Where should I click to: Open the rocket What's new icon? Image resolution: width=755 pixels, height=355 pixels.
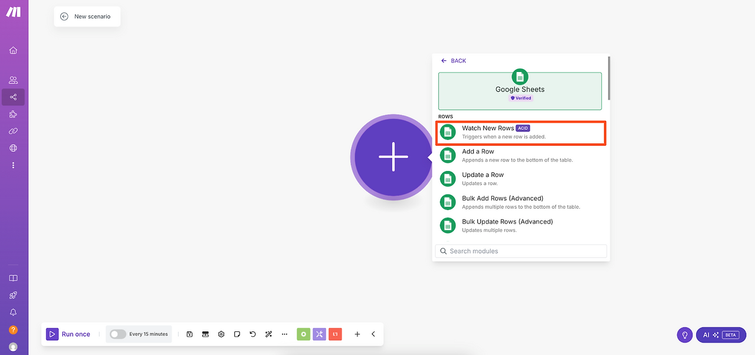(x=13, y=295)
